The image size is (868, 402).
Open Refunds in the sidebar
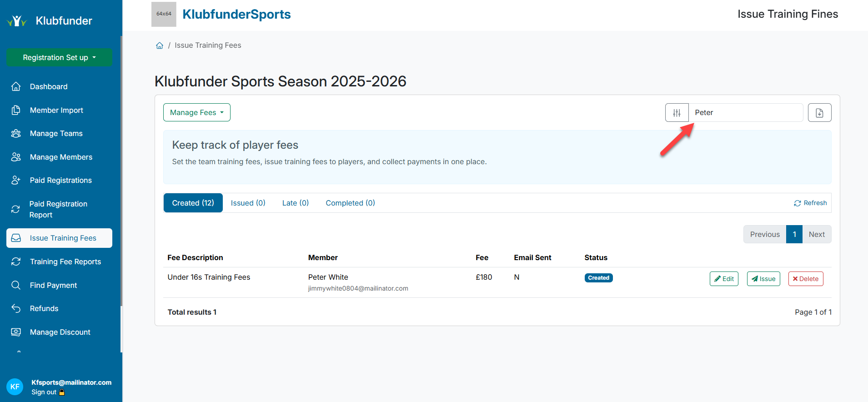pos(44,308)
